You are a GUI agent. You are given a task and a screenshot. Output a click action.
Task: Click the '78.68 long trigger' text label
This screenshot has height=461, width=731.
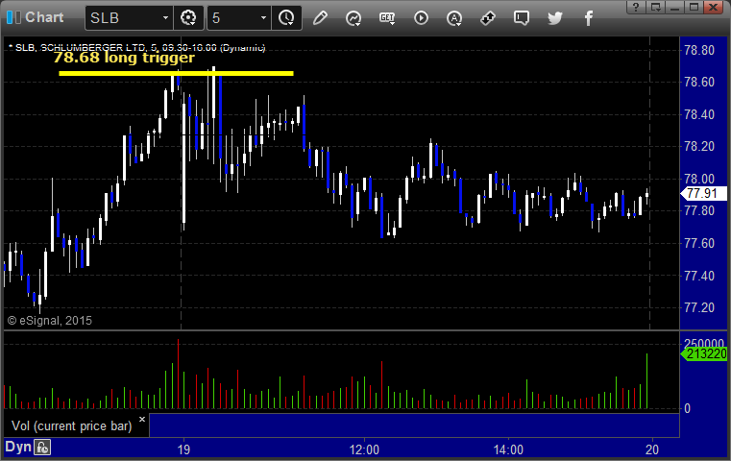point(124,58)
